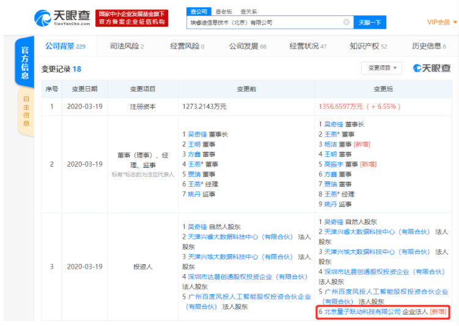Switch to the 查老板 search tab

pyautogui.click(x=223, y=12)
